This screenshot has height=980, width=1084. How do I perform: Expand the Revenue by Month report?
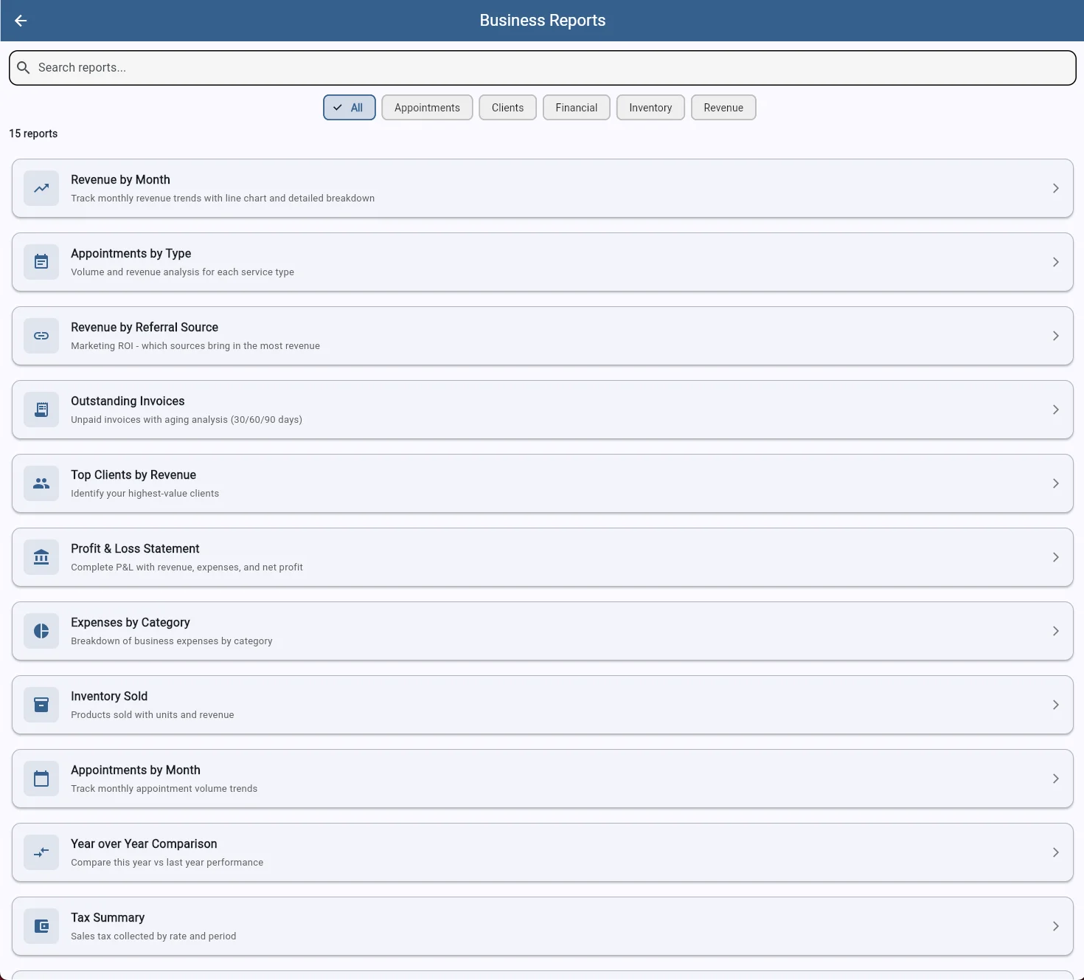(1055, 188)
